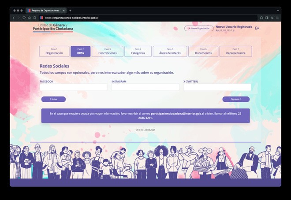Screen dimensions: 291x200
Task: Open the extensions icon in the browser toolbar
Action: click(x=261, y=18)
